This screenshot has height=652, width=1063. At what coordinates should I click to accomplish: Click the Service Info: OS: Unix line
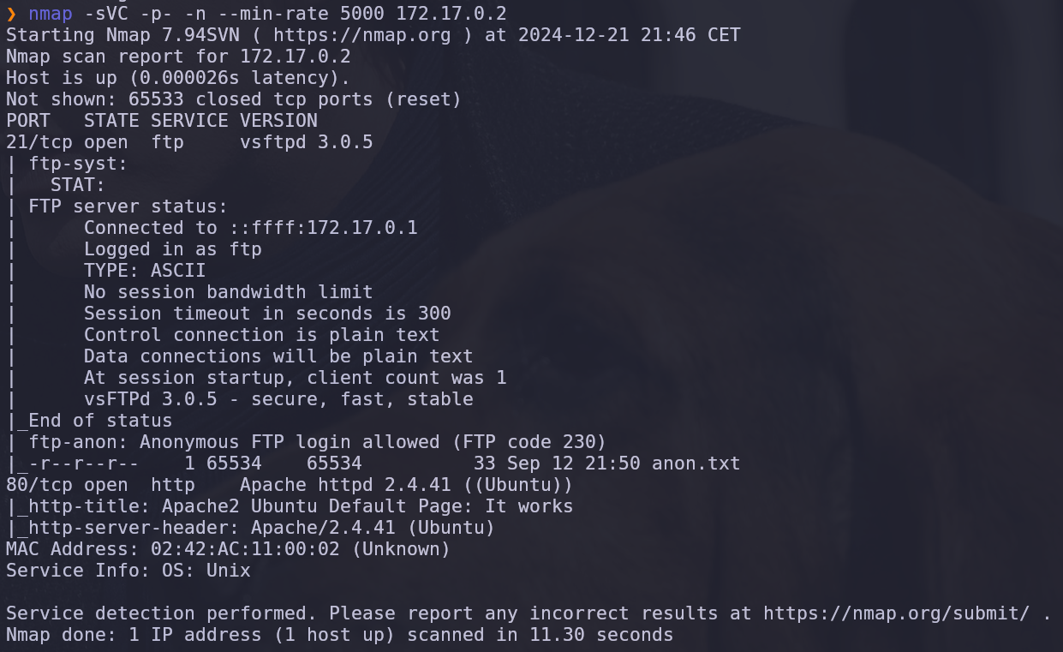point(128,571)
